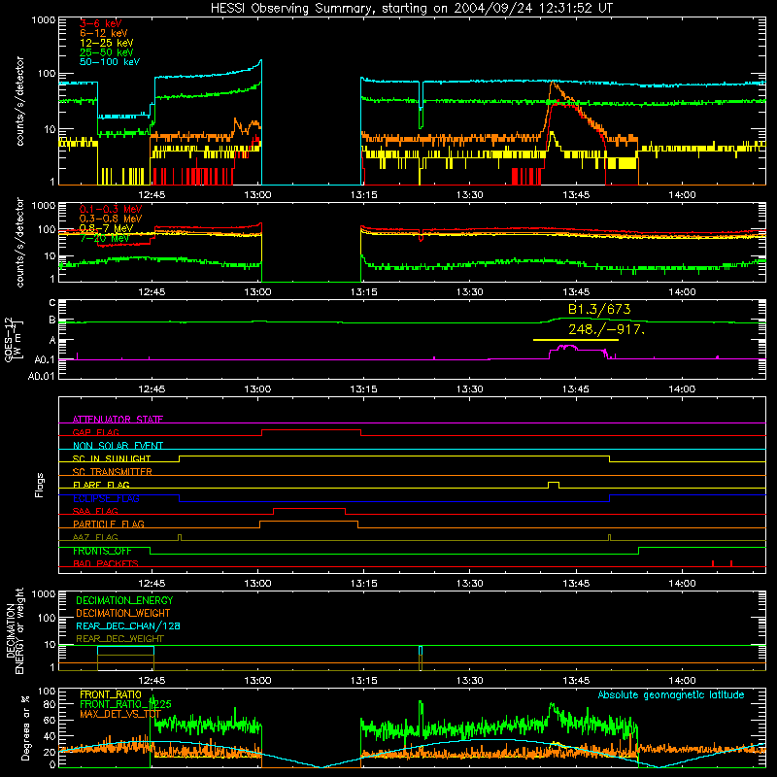
Task: Click the FRONT_RATIO_1225 legend label
Action: click(125, 704)
